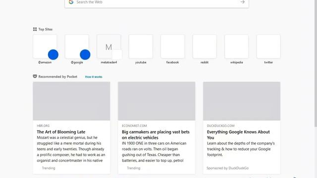
Task: Click the DUCKDUCKGO.COM source label
Action: click(x=220, y=126)
